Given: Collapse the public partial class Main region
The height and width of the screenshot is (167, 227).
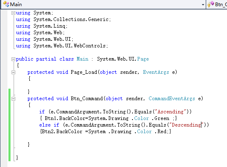Looking at the screenshot, I should pyautogui.click(x=13, y=59).
